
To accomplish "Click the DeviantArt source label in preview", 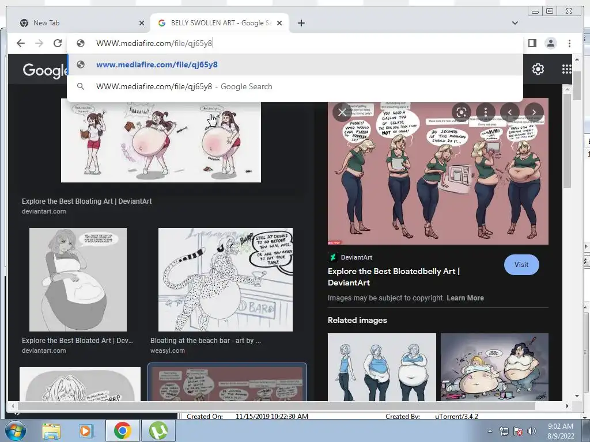I will 356,257.
